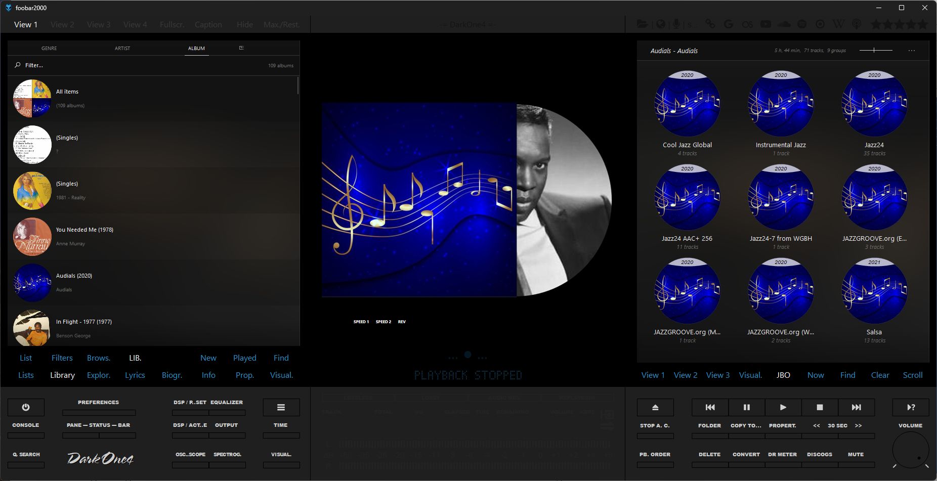Toggle REV under the album art
This screenshot has width=937, height=481.
402,322
